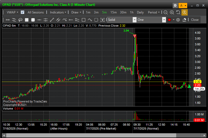Screen dimensions: 208x138
Task: Maximize the OPAD chart window
Action: click(197, 6)
